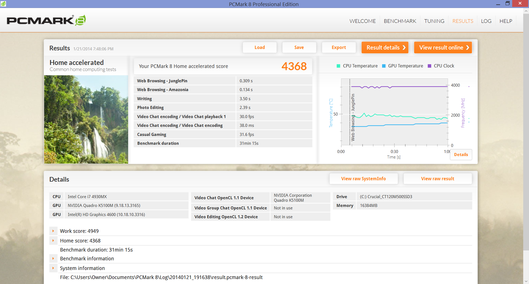Screen dimensions: 529x284
Task: Expand Benchmark information
Action: click(x=53, y=258)
